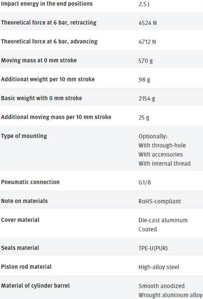Click 'Theoretical force at 6 bar, advancing' label
Viewport: 203px width, 299px height.
coord(49,41)
